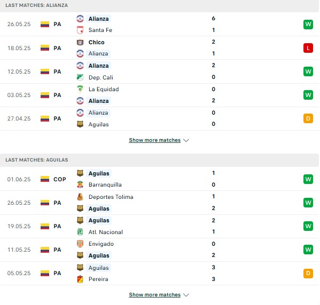Click the La Equidad team crest
The width and height of the screenshot is (320, 305).
click(80, 89)
